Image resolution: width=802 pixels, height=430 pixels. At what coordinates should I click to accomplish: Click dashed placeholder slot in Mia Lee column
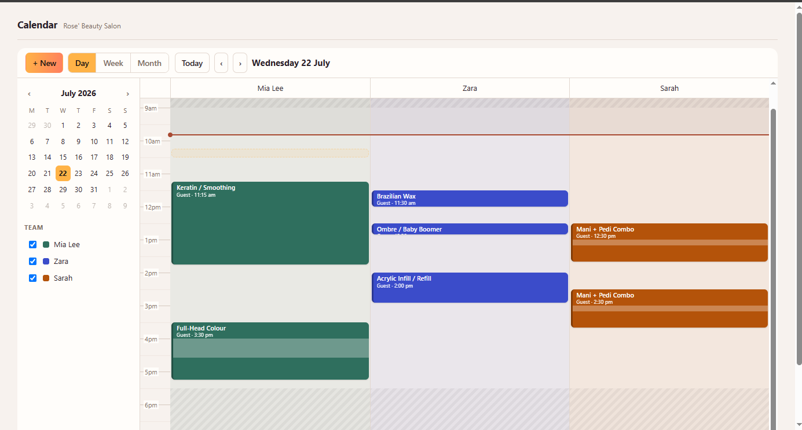pyautogui.click(x=270, y=153)
